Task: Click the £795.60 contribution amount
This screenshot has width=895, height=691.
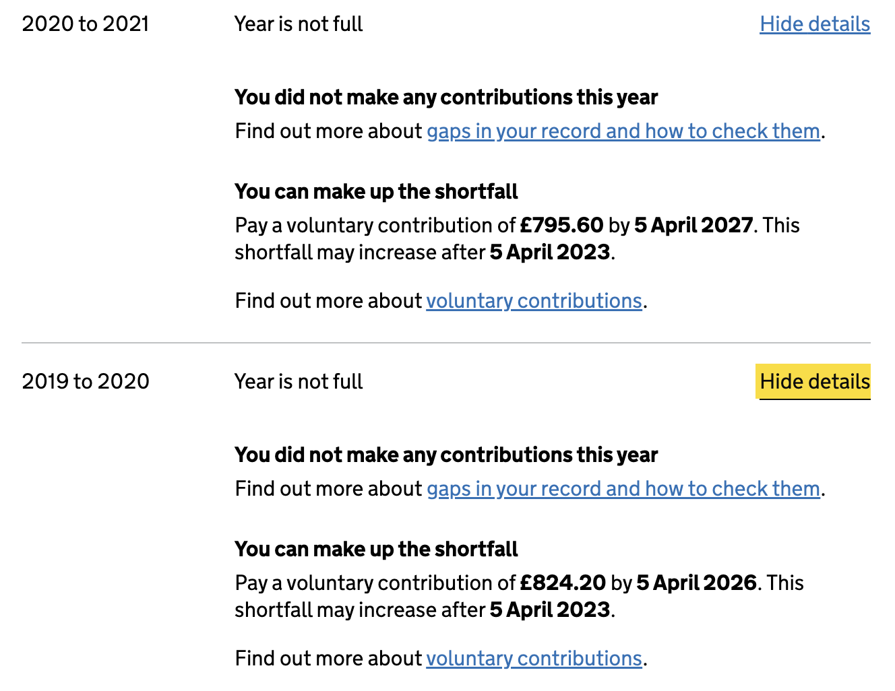Action: pyautogui.click(x=561, y=226)
